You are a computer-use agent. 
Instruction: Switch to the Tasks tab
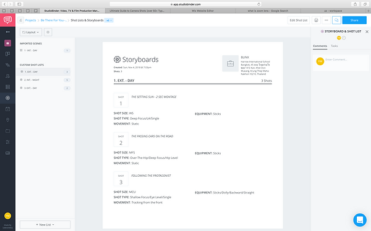click(334, 46)
